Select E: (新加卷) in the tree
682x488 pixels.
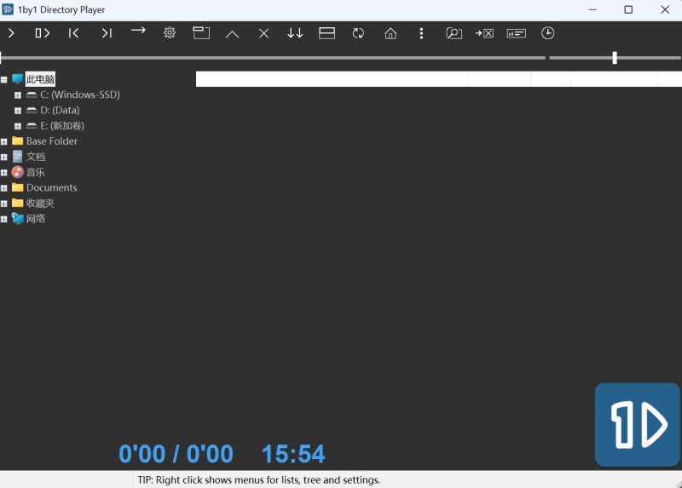pos(62,125)
